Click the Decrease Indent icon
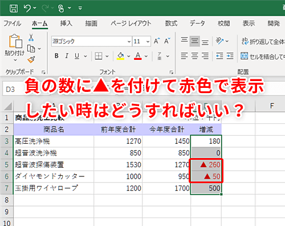 point(219,56)
